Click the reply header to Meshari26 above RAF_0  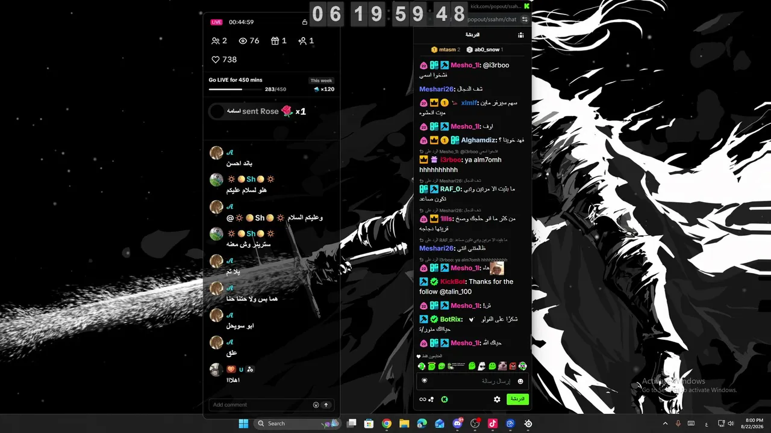451,181
